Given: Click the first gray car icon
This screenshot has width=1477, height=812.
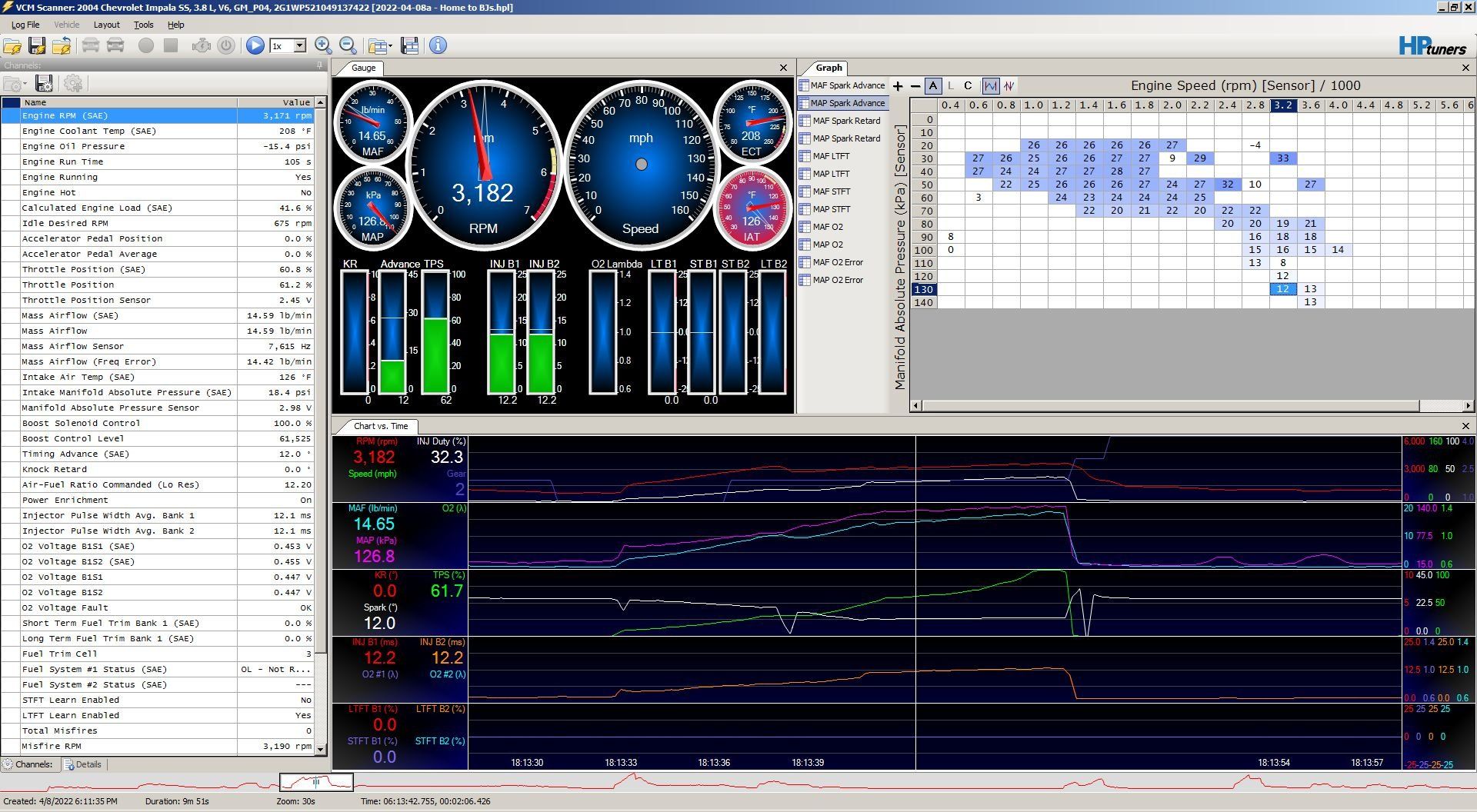Looking at the screenshot, I should [x=91, y=45].
